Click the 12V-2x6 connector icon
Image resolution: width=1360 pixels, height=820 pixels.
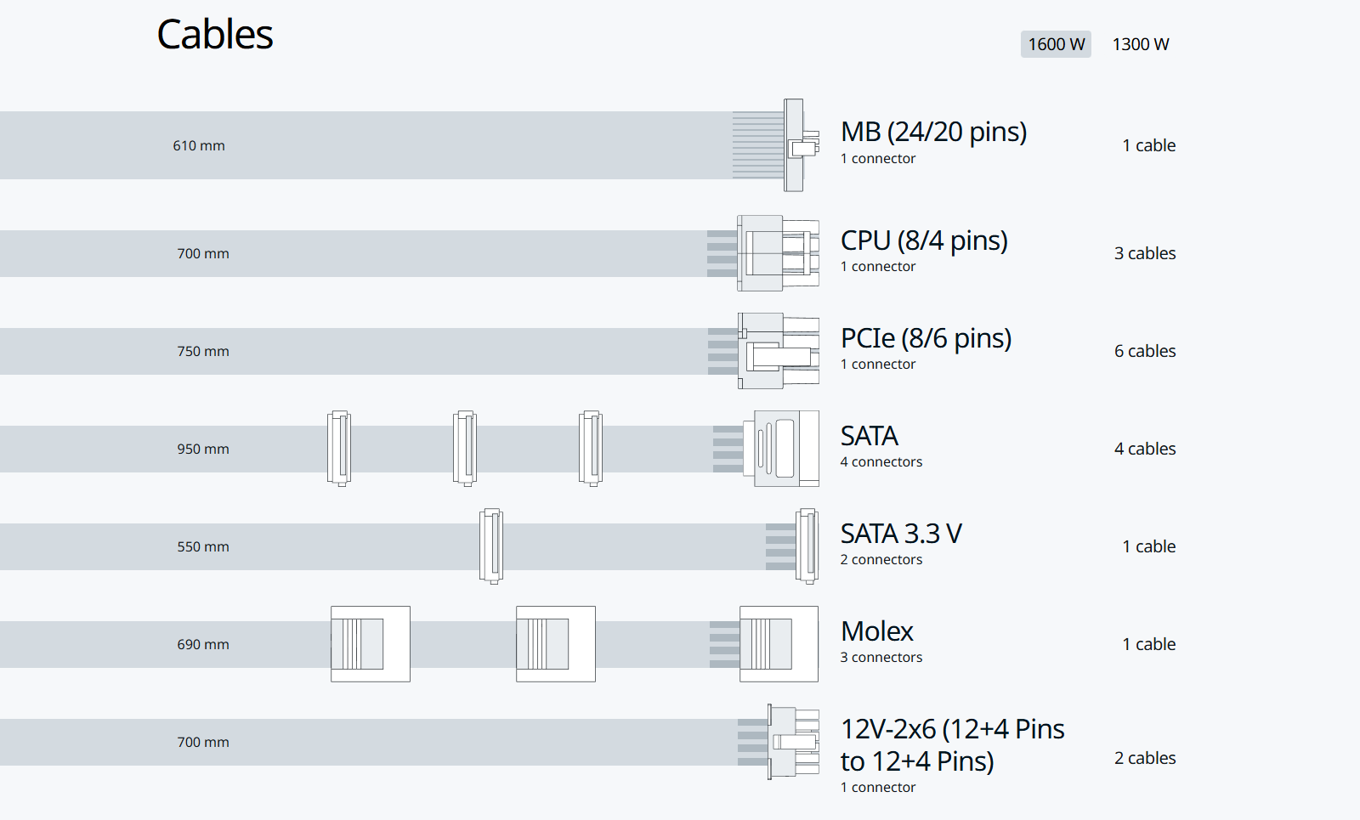(x=792, y=742)
